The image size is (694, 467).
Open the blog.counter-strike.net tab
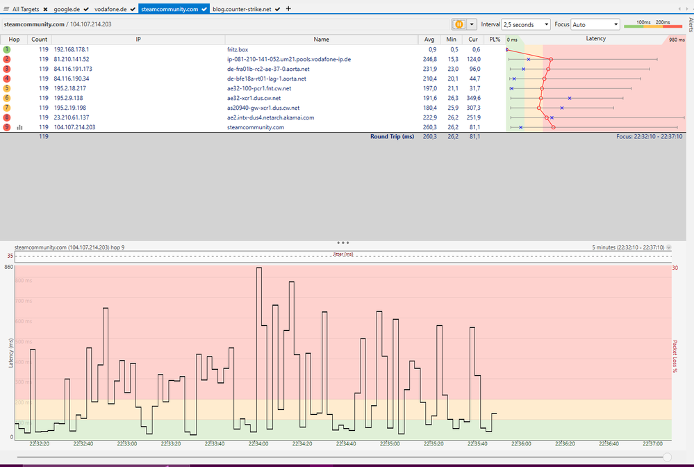(242, 9)
